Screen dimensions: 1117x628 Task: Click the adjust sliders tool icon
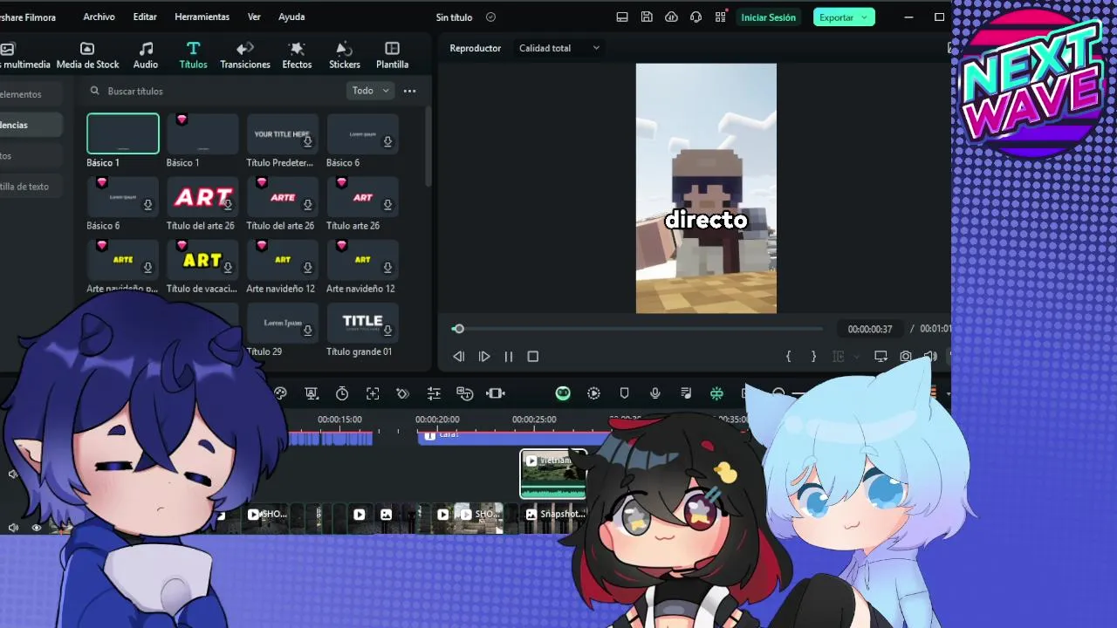coord(434,393)
